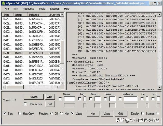Viewport: 163px width, 126px height.
Task: Open the File menu
Action: 7,9
